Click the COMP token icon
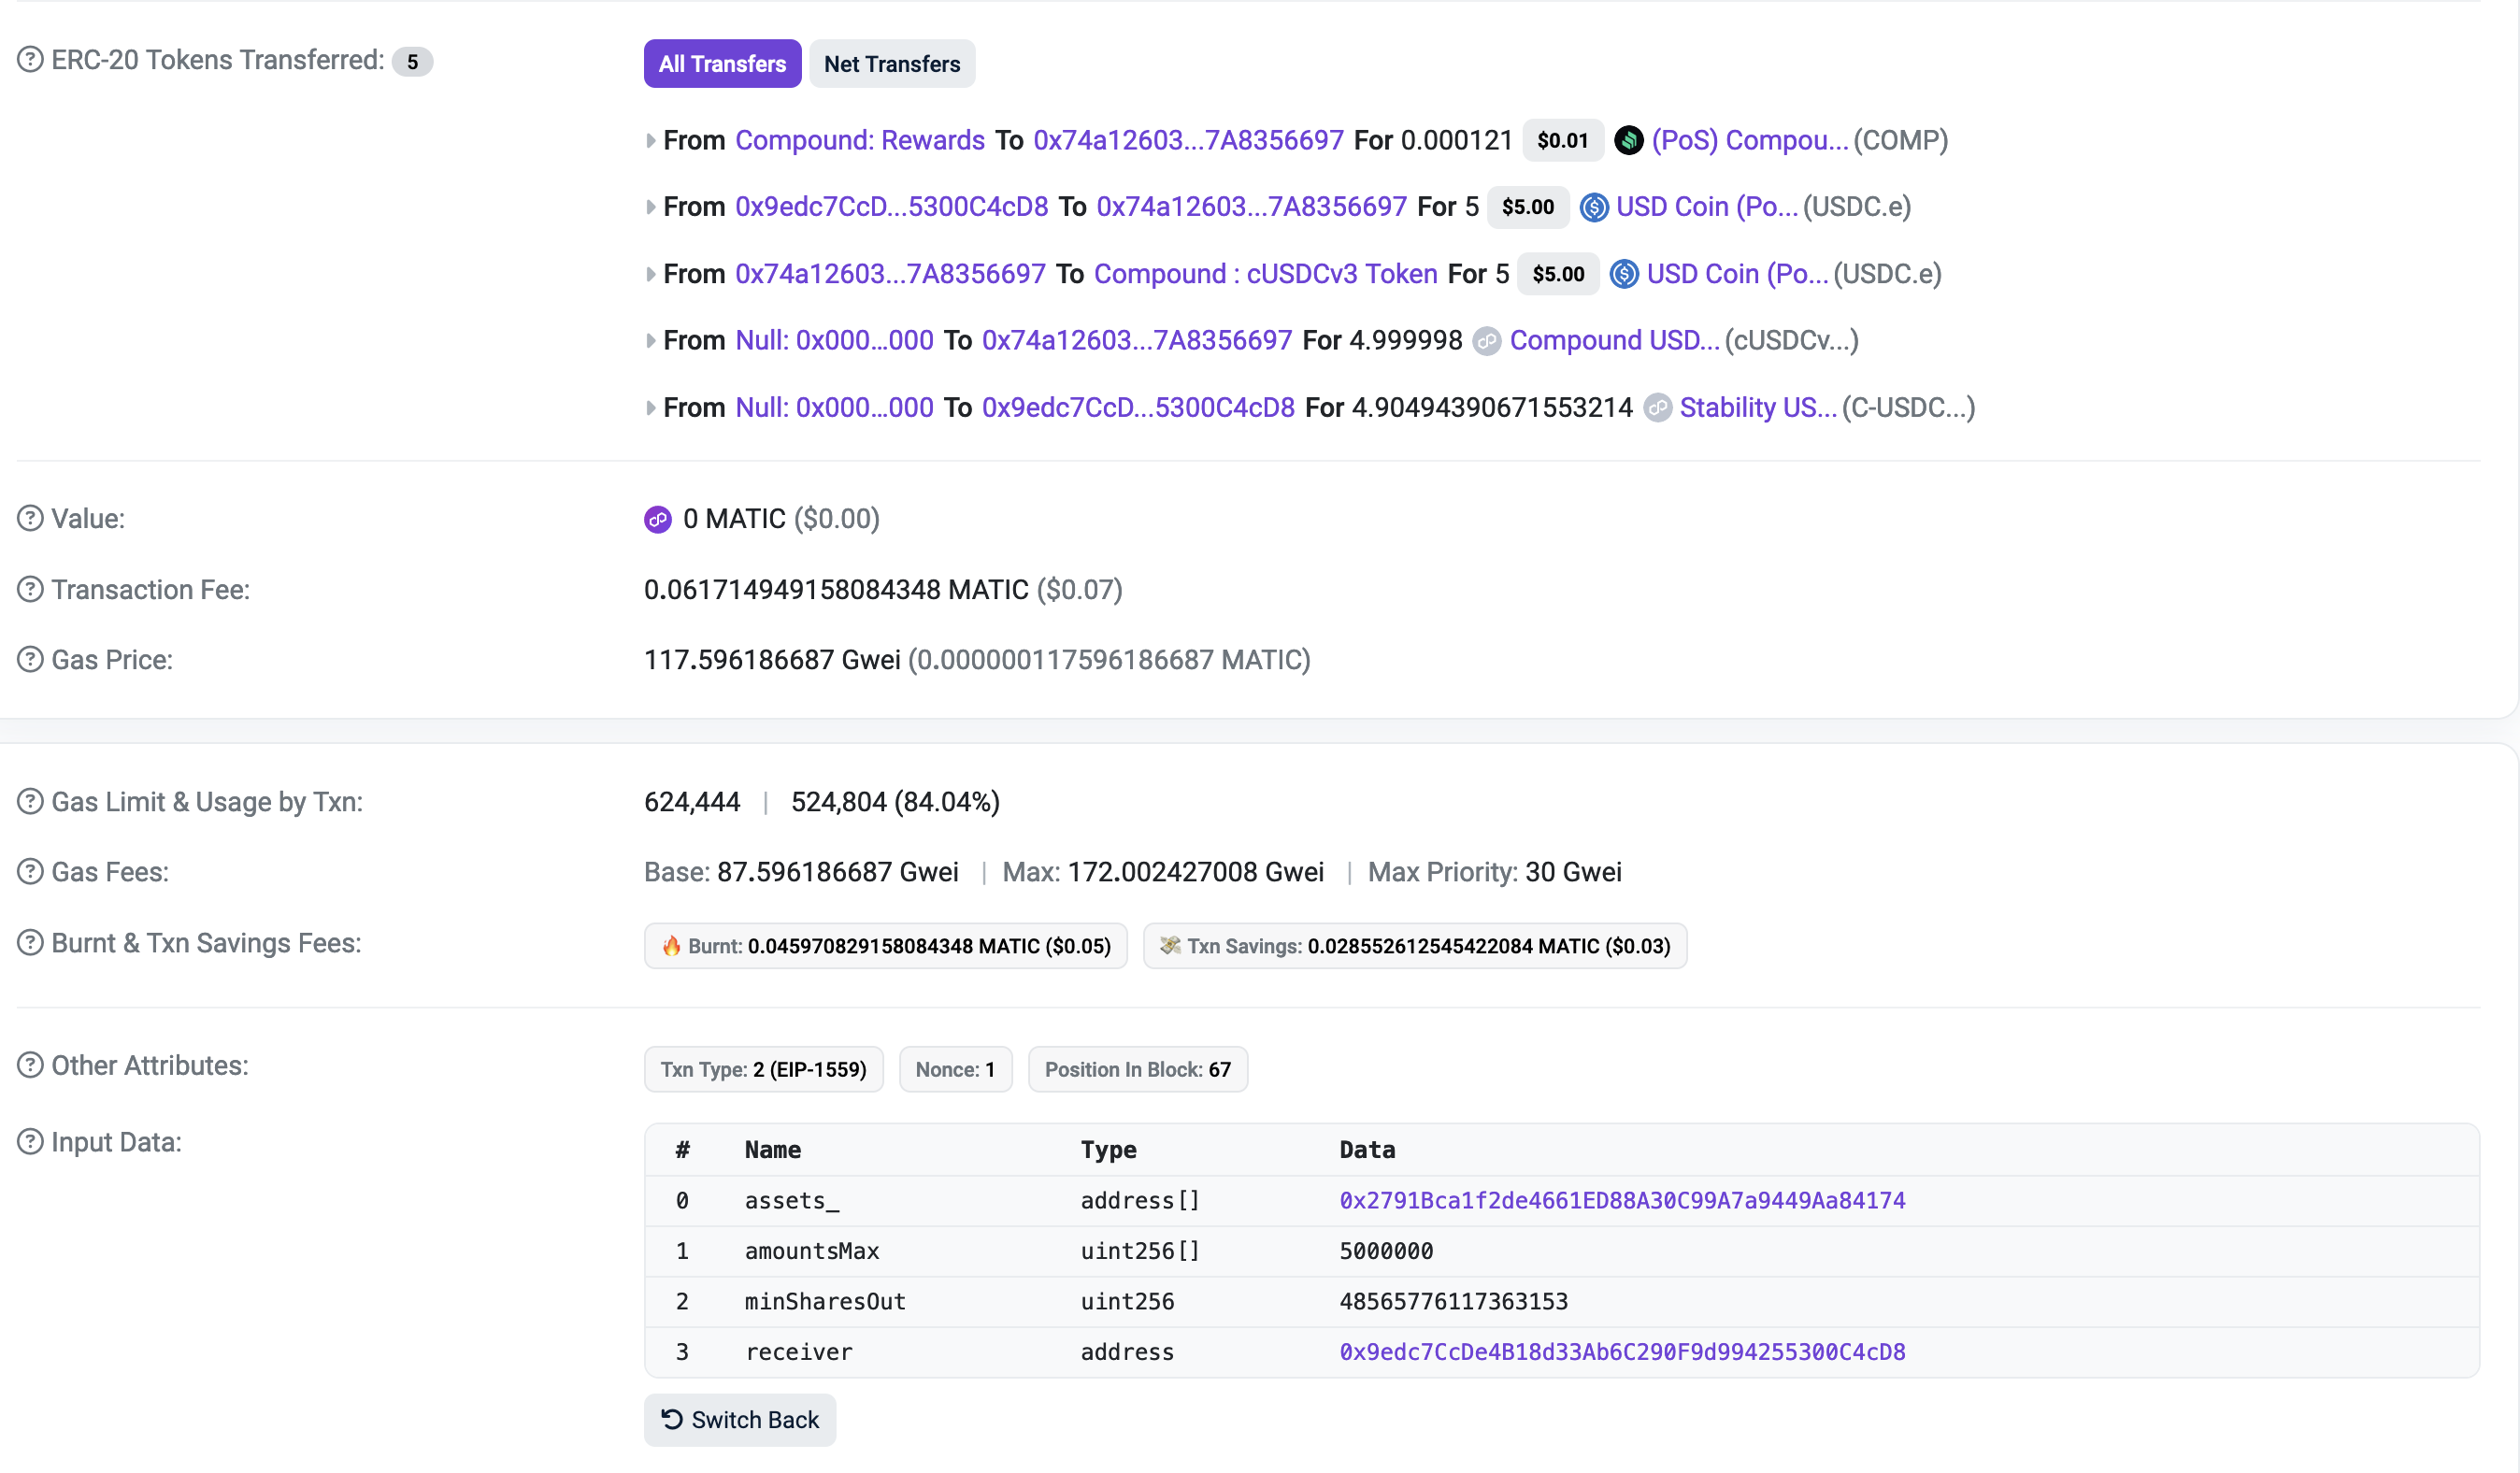This screenshot has height=1473, width=2520. coord(1628,140)
